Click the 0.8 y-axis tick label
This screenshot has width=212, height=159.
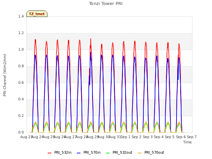point(21,66)
